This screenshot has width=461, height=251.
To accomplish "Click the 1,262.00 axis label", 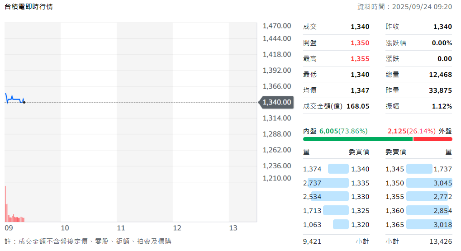I will [x=277, y=150].
